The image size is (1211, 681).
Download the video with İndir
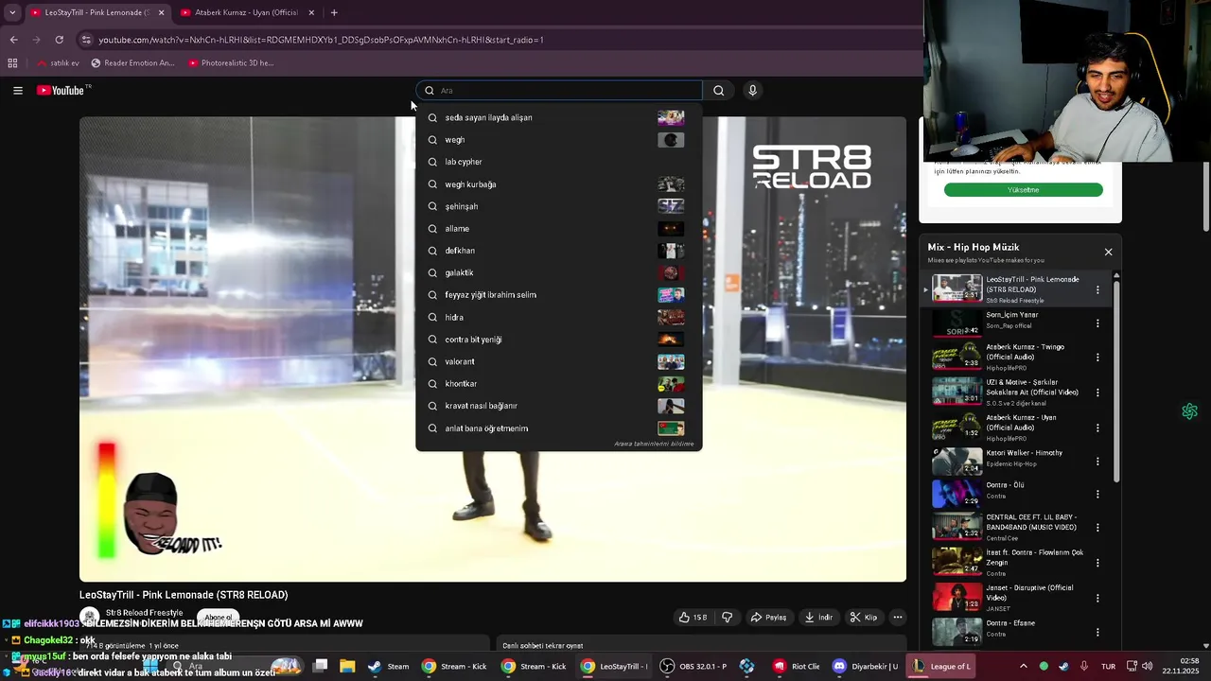click(818, 618)
